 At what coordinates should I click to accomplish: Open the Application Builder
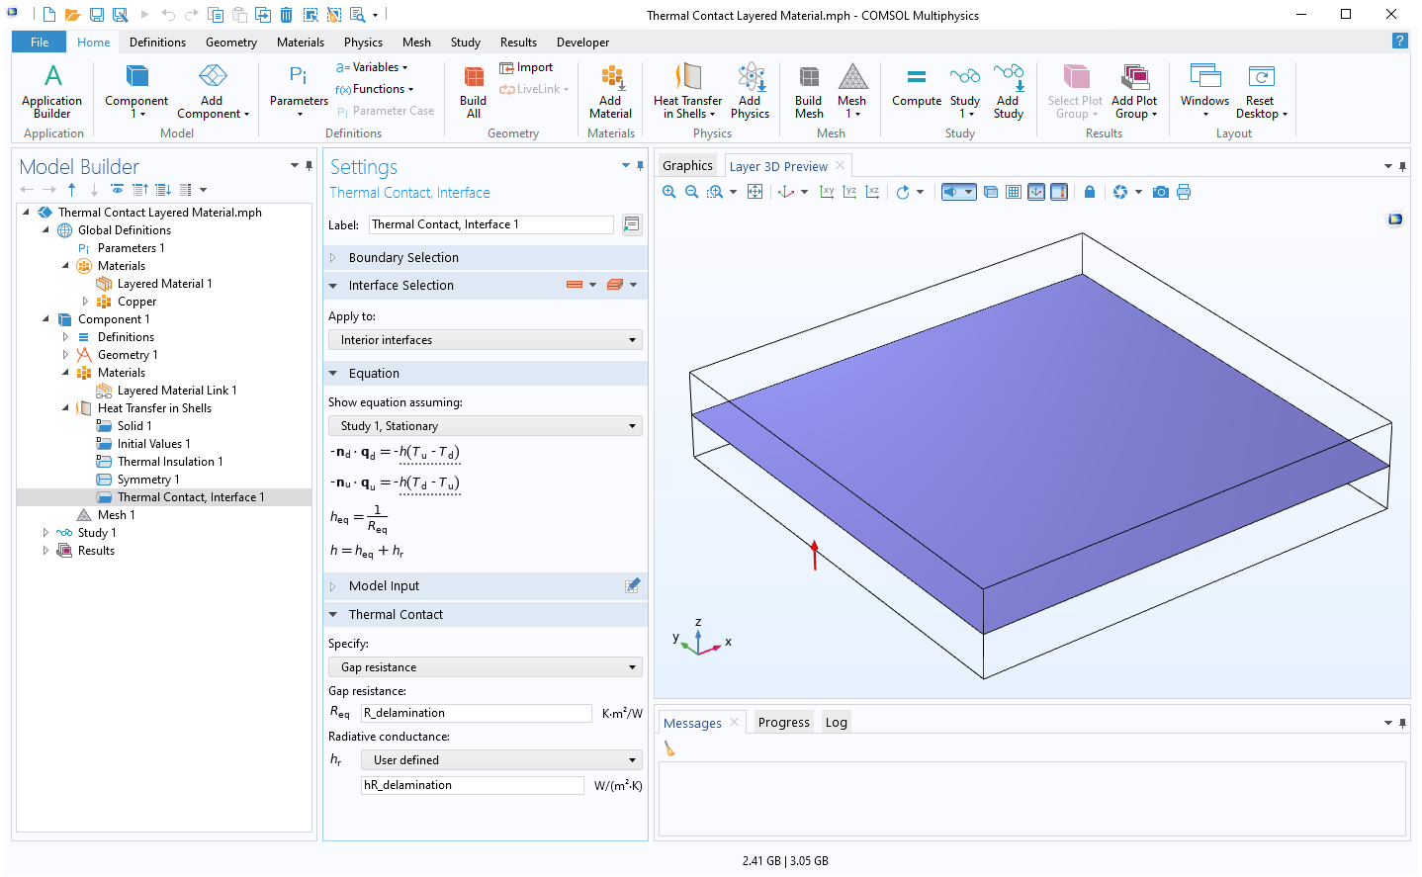point(52,91)
